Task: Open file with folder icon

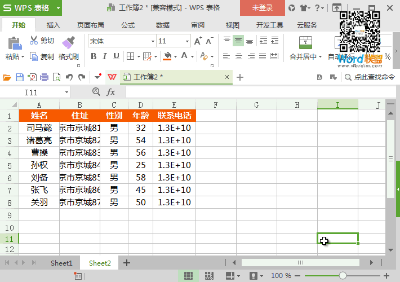Action: pyautogui.click(x=7, y=77)
